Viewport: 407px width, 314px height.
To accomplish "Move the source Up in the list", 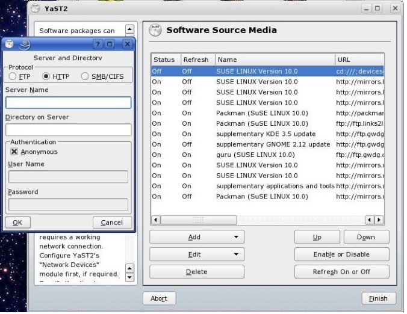I will 317,237.
